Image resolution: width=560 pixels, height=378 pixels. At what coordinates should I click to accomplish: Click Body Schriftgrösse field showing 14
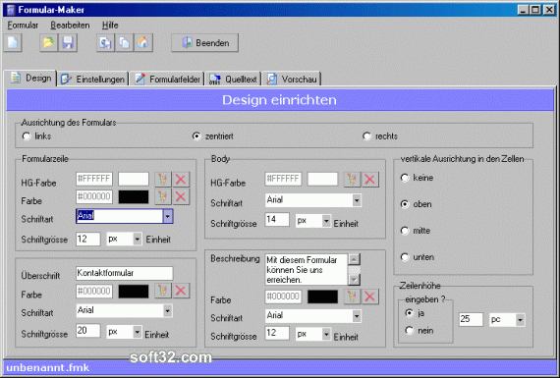pos(277,220)
